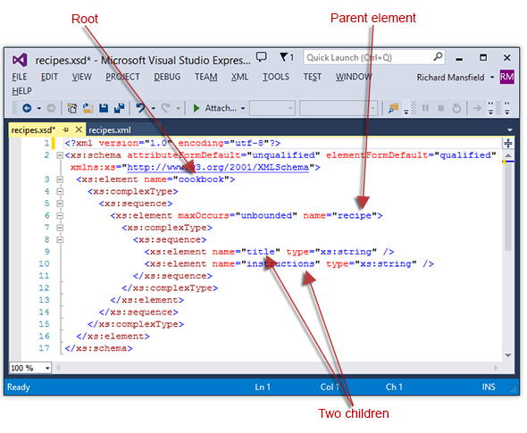Click inside the Quick Launch search box
527x433 pixels.
pos(369,57)
